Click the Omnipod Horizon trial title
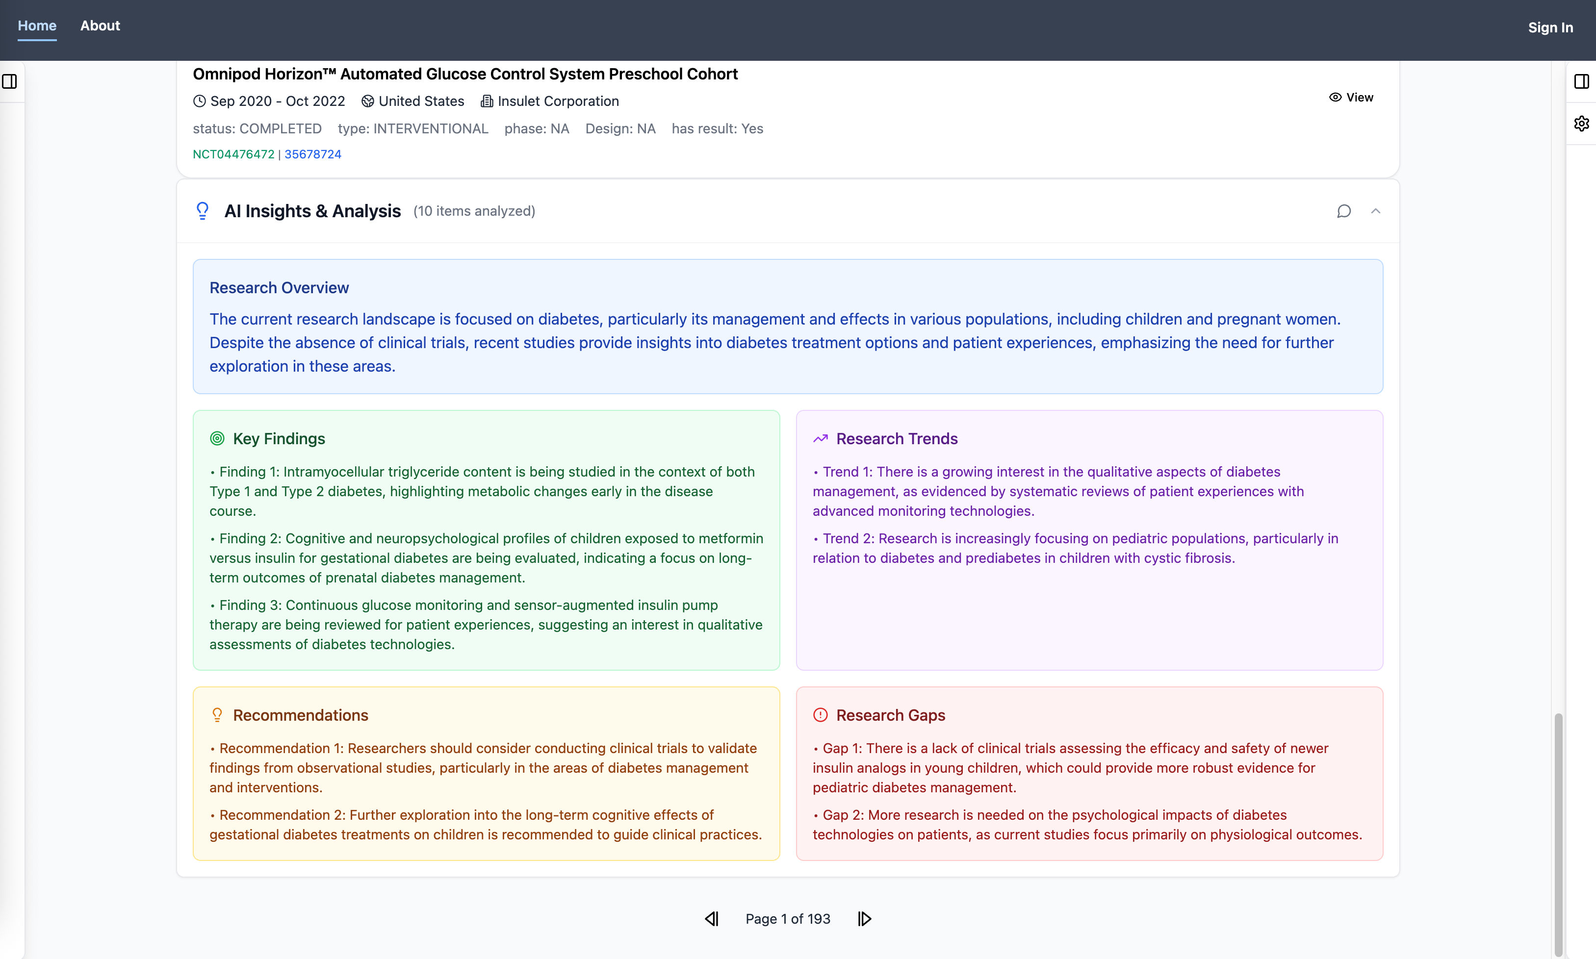The width and height of the screenshot is (1596, 959). [465, 75]
